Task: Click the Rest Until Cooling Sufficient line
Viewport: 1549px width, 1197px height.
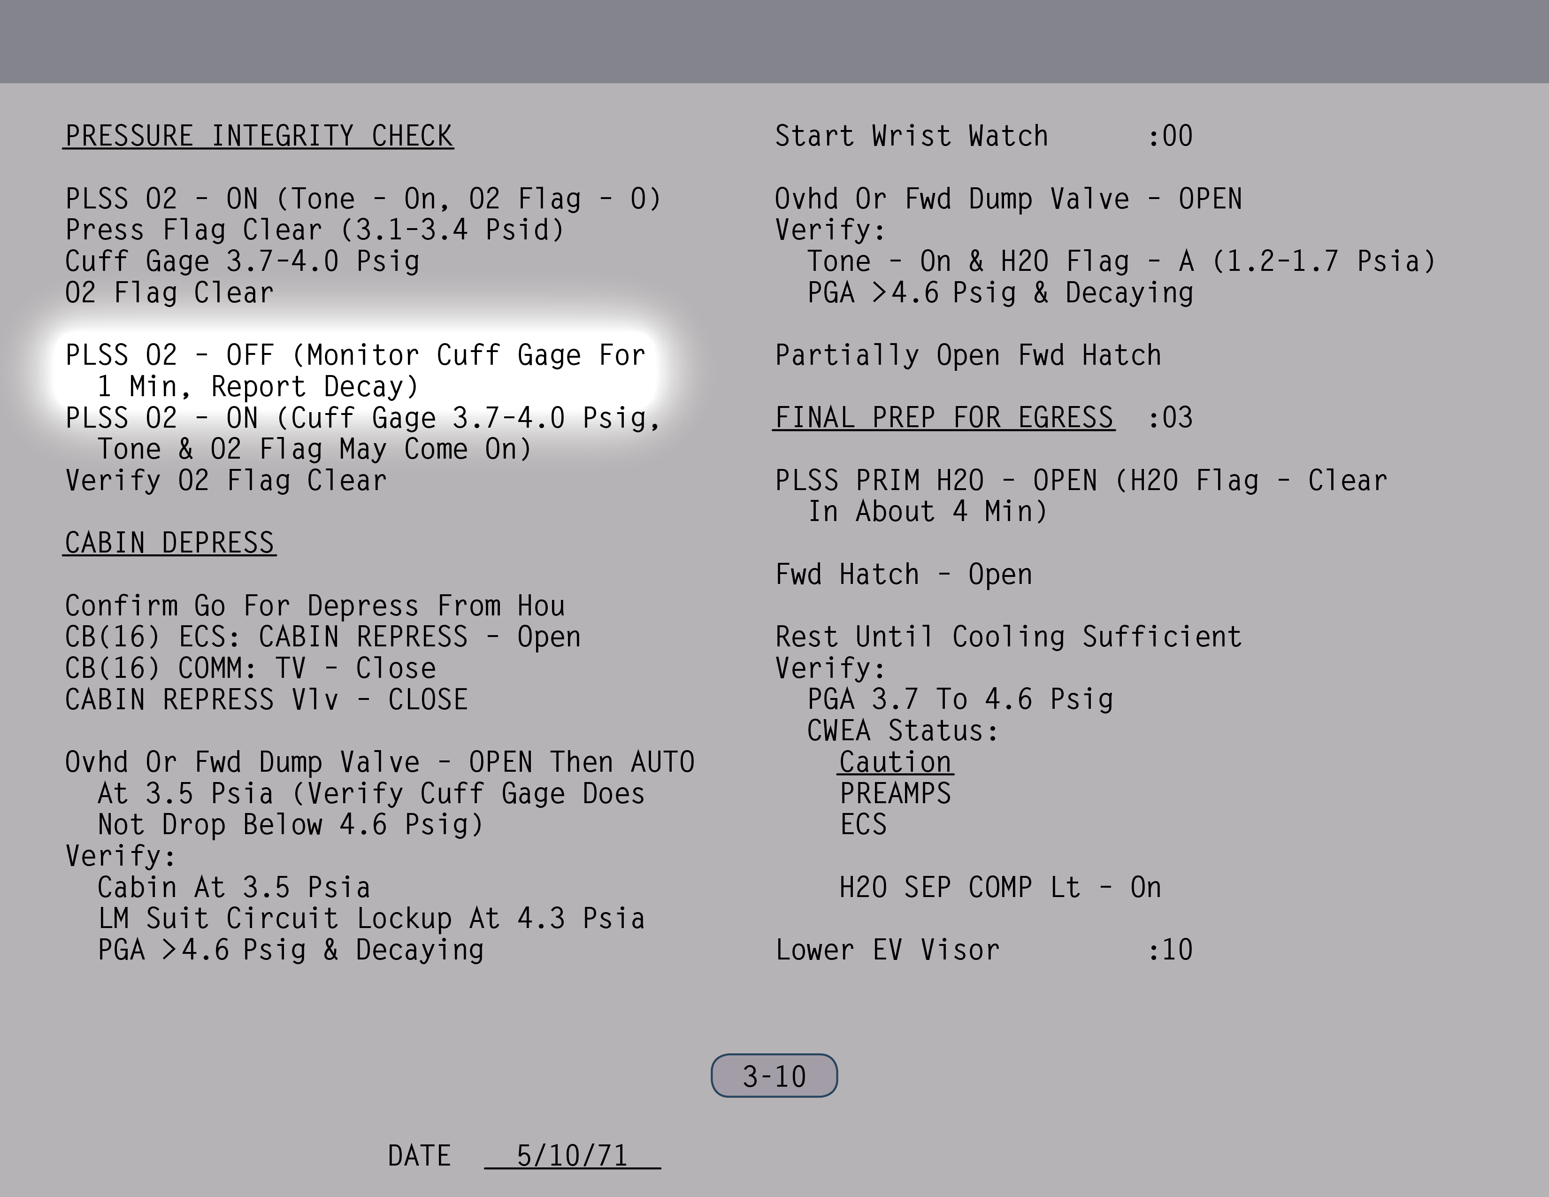Action: 1008,637
